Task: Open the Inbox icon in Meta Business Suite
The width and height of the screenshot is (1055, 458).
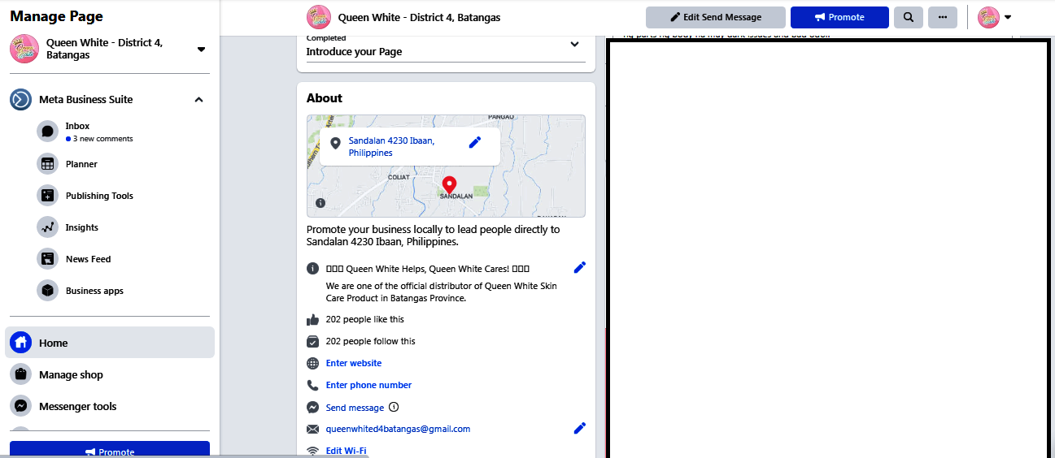Action: 47,132
